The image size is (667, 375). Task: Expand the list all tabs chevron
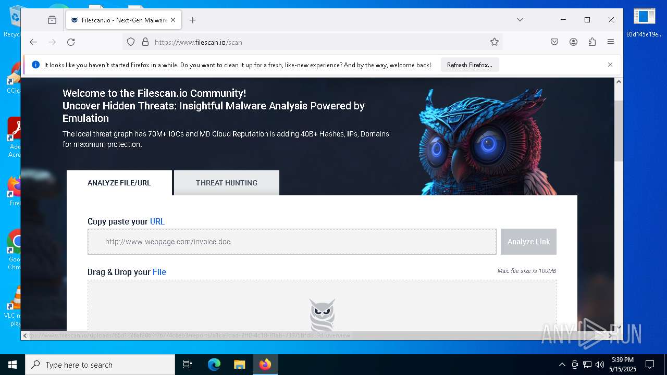(520, 20)
